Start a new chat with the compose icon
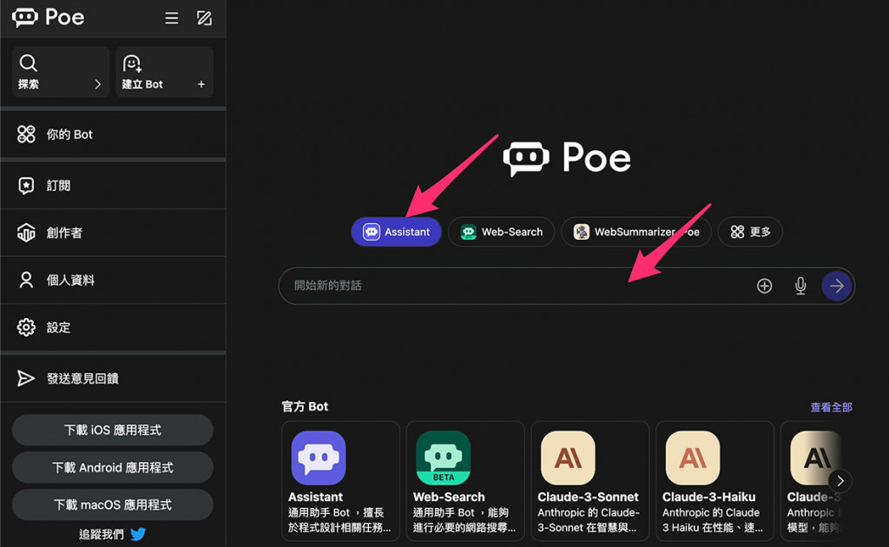 coord(204,18)
